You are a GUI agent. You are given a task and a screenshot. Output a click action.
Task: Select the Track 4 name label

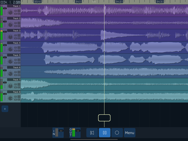coord(14,43)
